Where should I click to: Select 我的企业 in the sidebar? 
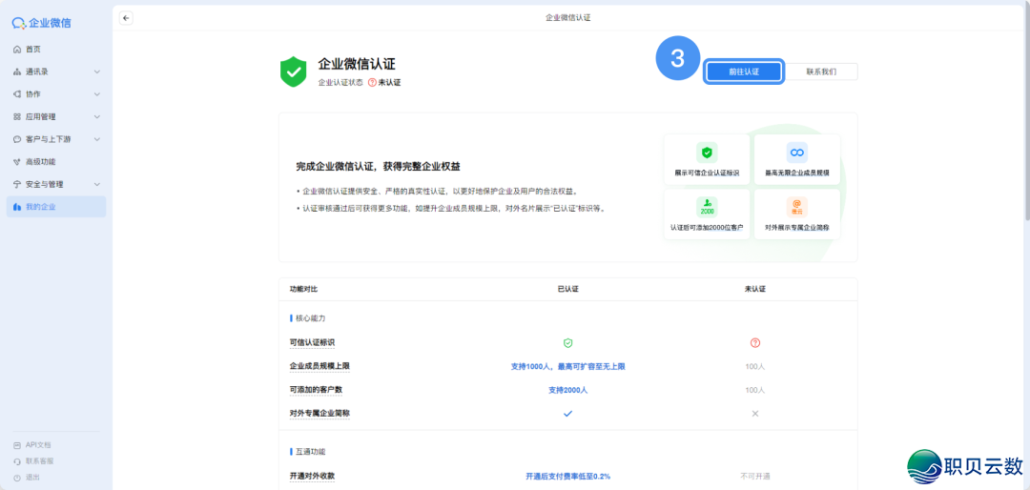pyautogui.click(x=56, y=207)
